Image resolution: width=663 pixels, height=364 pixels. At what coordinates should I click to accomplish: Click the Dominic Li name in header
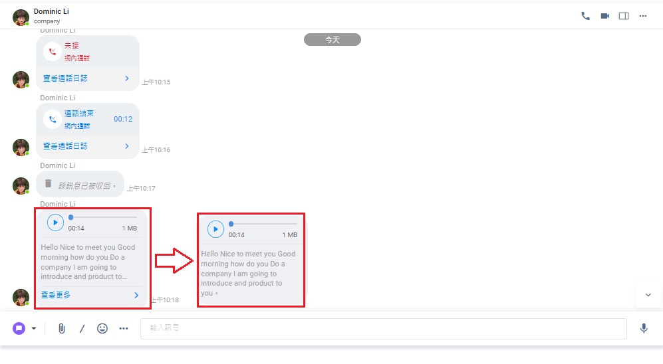(x=51, y=11)
